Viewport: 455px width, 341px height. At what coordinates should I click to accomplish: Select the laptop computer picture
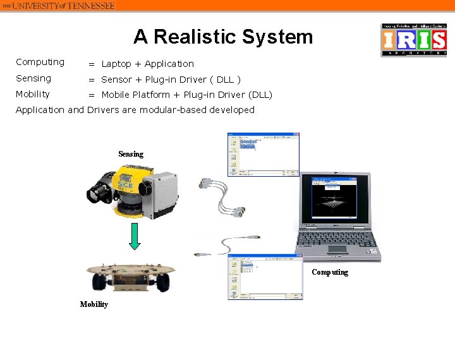[338, 217]
